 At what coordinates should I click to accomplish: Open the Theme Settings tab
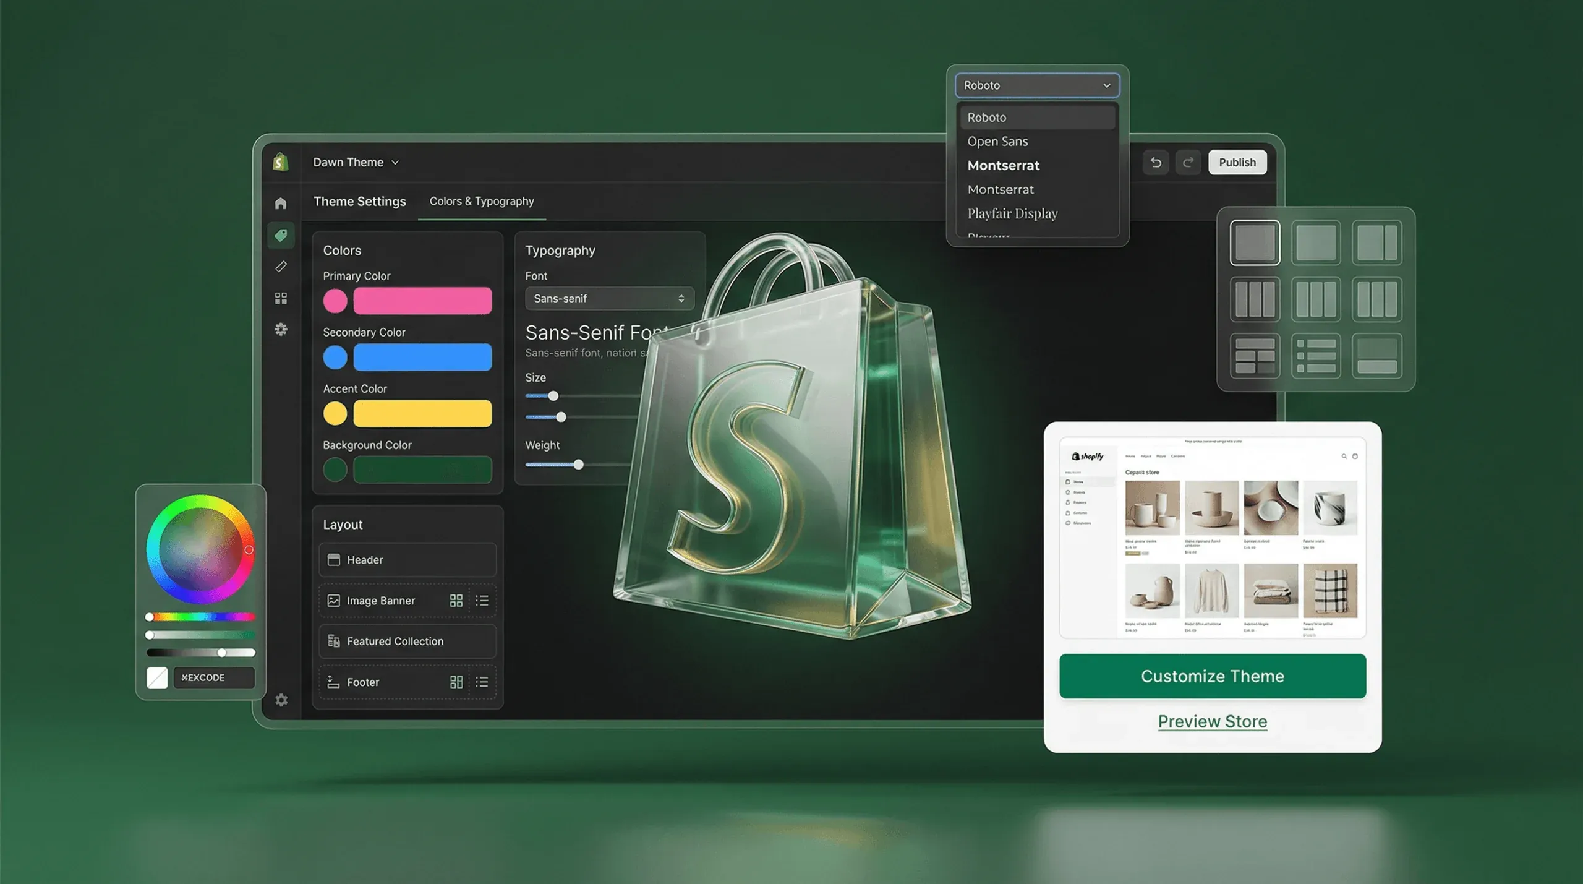pyautogui.click(x=360, y=201)
